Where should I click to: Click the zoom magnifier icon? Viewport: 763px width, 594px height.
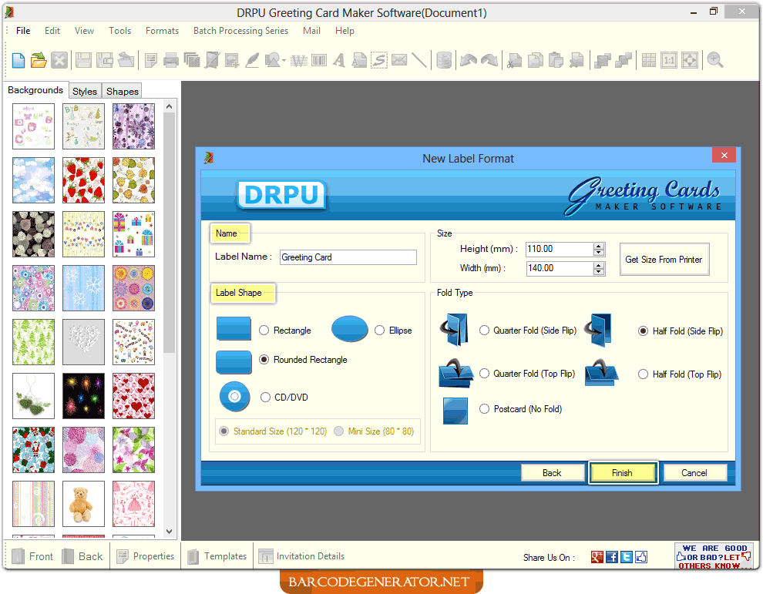pyautogui.click(x=715, y=60)
